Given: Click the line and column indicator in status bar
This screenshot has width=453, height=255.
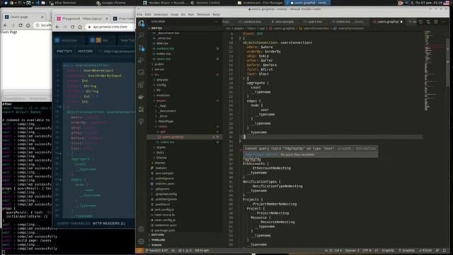Looking at the screenshot, I should (x=333, y=250).
